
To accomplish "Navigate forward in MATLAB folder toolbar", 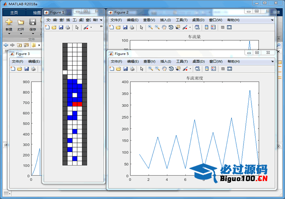I will point(12,45).
